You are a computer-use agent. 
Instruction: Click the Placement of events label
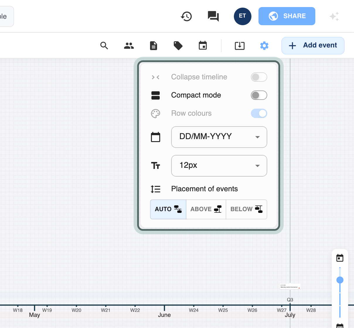coord(205,189)
